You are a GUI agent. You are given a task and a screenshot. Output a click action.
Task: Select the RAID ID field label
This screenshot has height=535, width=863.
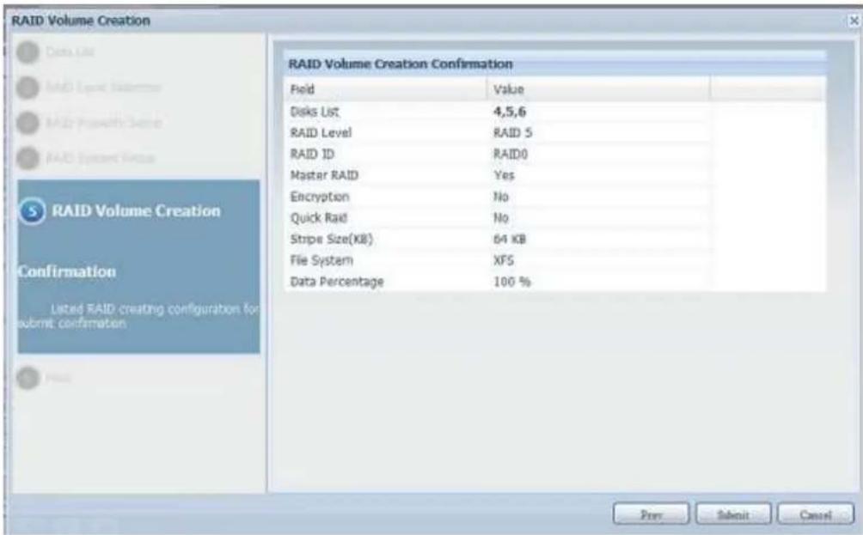click(312, 154)
